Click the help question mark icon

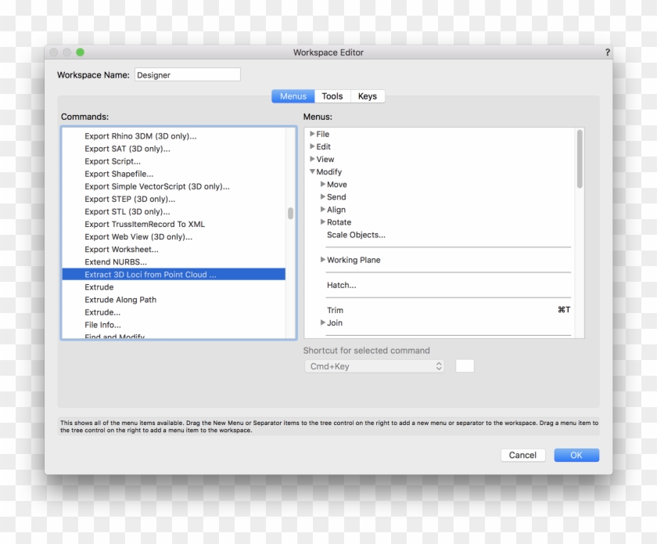pyautogui.click(x=608, y=52)
